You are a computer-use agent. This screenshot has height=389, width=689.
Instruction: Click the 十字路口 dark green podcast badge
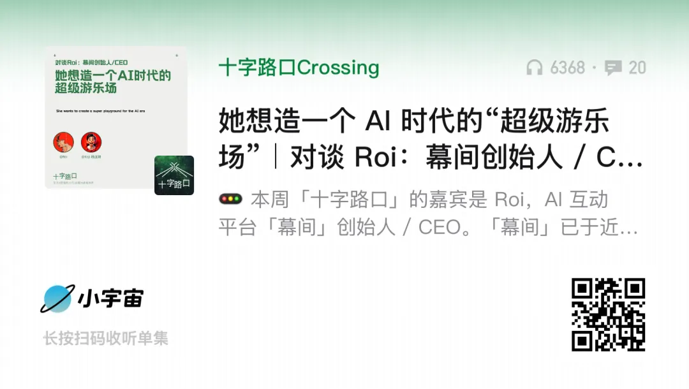174,175
